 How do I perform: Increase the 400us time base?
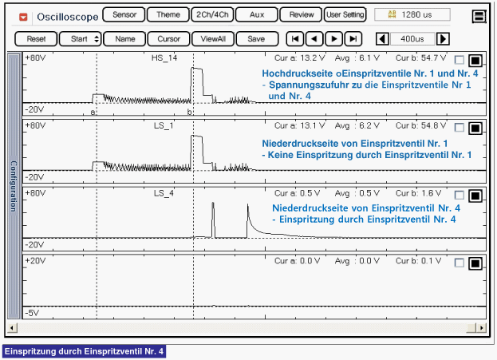click(x=443, y=38)
